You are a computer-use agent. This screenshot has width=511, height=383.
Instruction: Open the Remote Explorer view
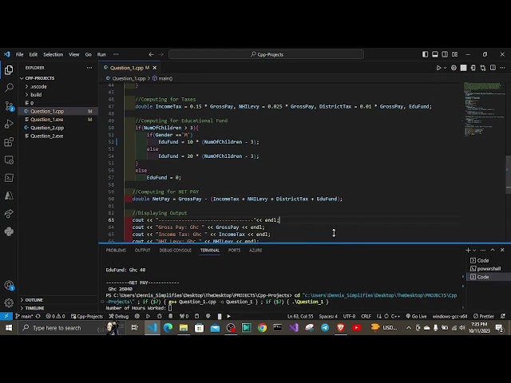[x=9, y=160]
